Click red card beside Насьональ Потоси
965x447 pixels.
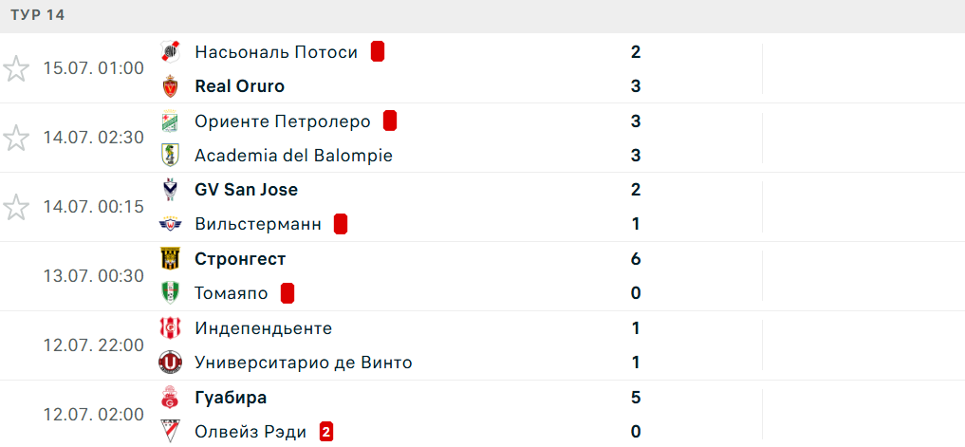coord(378,51)
